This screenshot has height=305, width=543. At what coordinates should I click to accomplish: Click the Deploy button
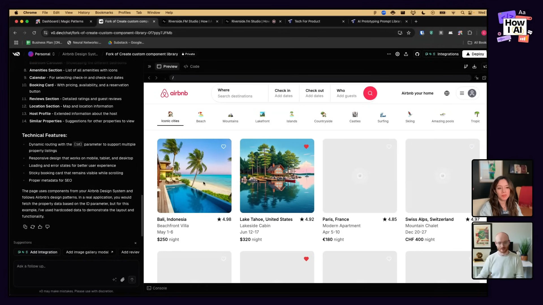click(475, 54)
